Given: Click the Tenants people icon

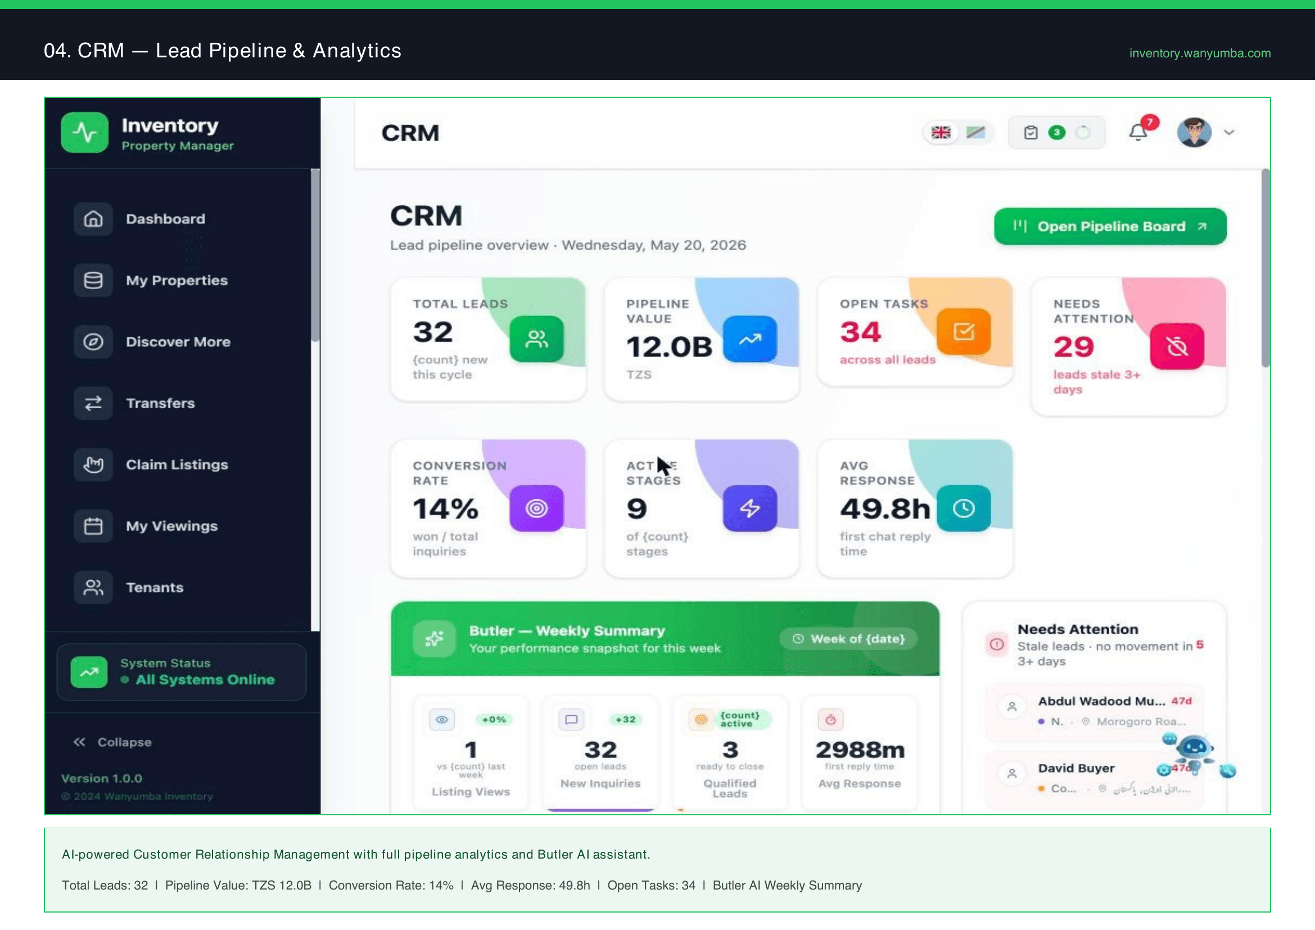Looking at the screenshot, I should [x=93, y=588].
